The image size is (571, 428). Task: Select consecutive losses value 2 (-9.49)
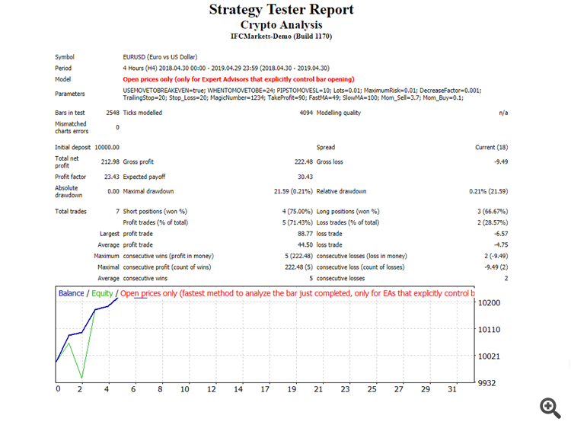click(x=496, y=256)
